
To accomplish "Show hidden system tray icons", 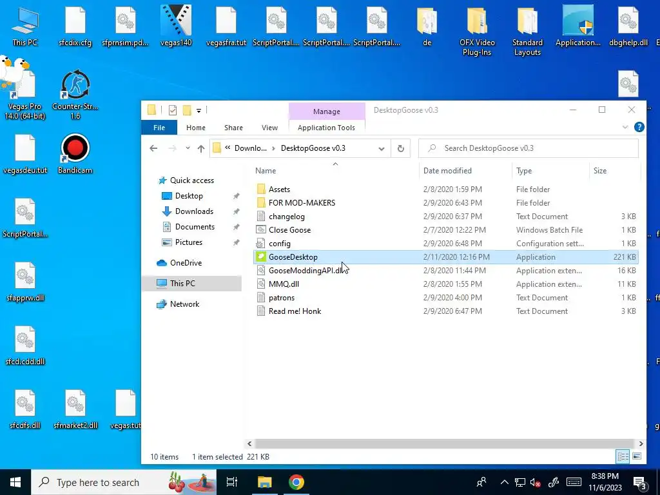I will coord(504,482).
